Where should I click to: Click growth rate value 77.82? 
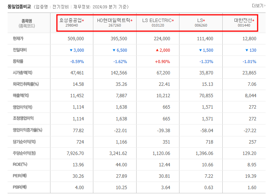click(x=79, y=131)
